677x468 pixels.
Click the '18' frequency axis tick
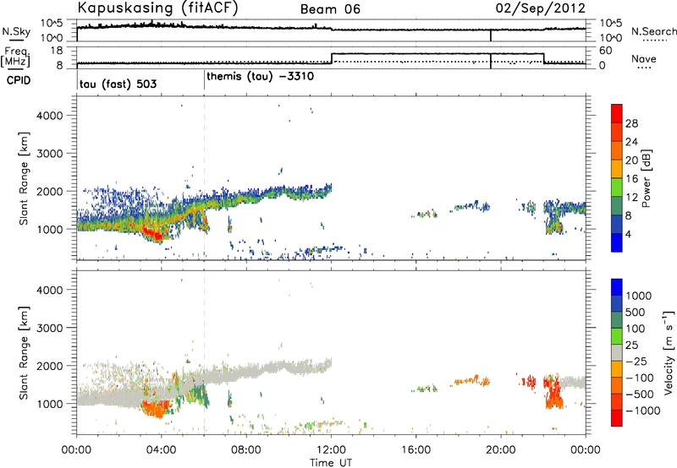57,51
